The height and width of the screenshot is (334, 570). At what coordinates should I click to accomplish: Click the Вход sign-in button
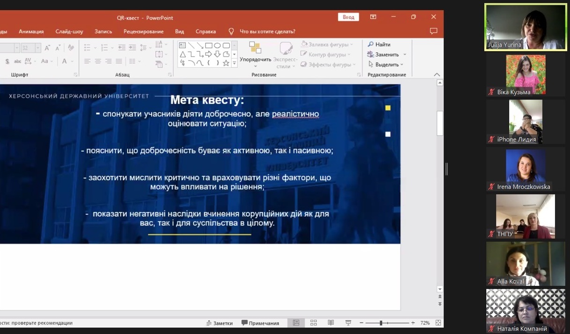348,17
